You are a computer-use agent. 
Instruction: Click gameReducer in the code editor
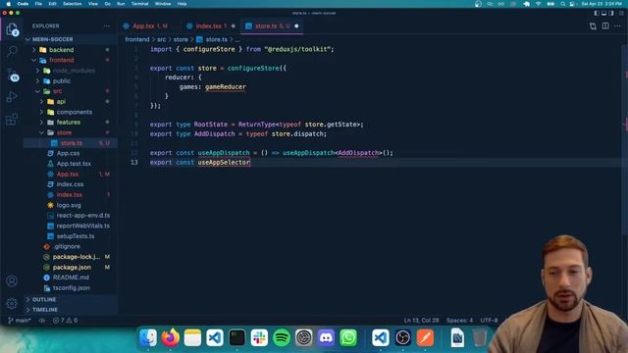[226, 87]
